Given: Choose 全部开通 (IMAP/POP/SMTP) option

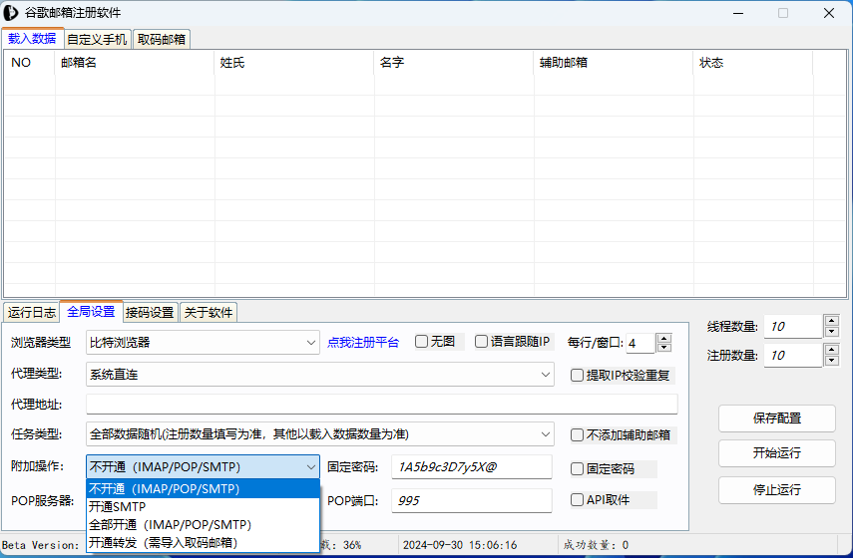Looking at the screenshot, I should [170, 524].
